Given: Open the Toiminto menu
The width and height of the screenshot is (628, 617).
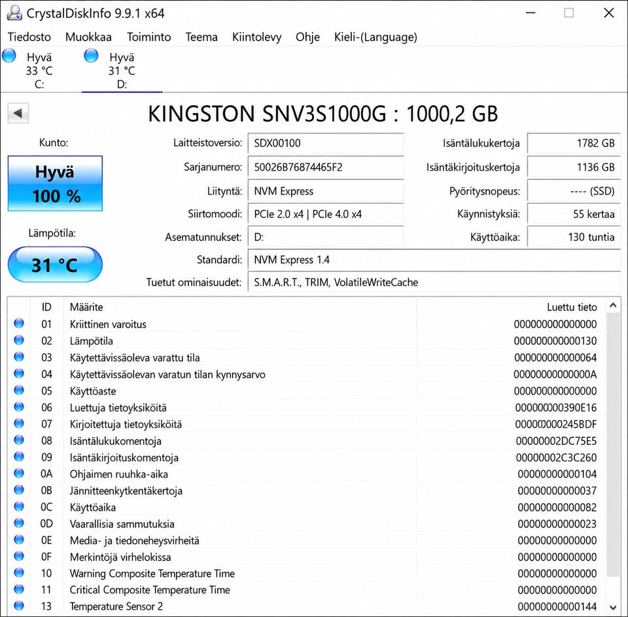Looking at the screenshot, I should coord(149,37).
